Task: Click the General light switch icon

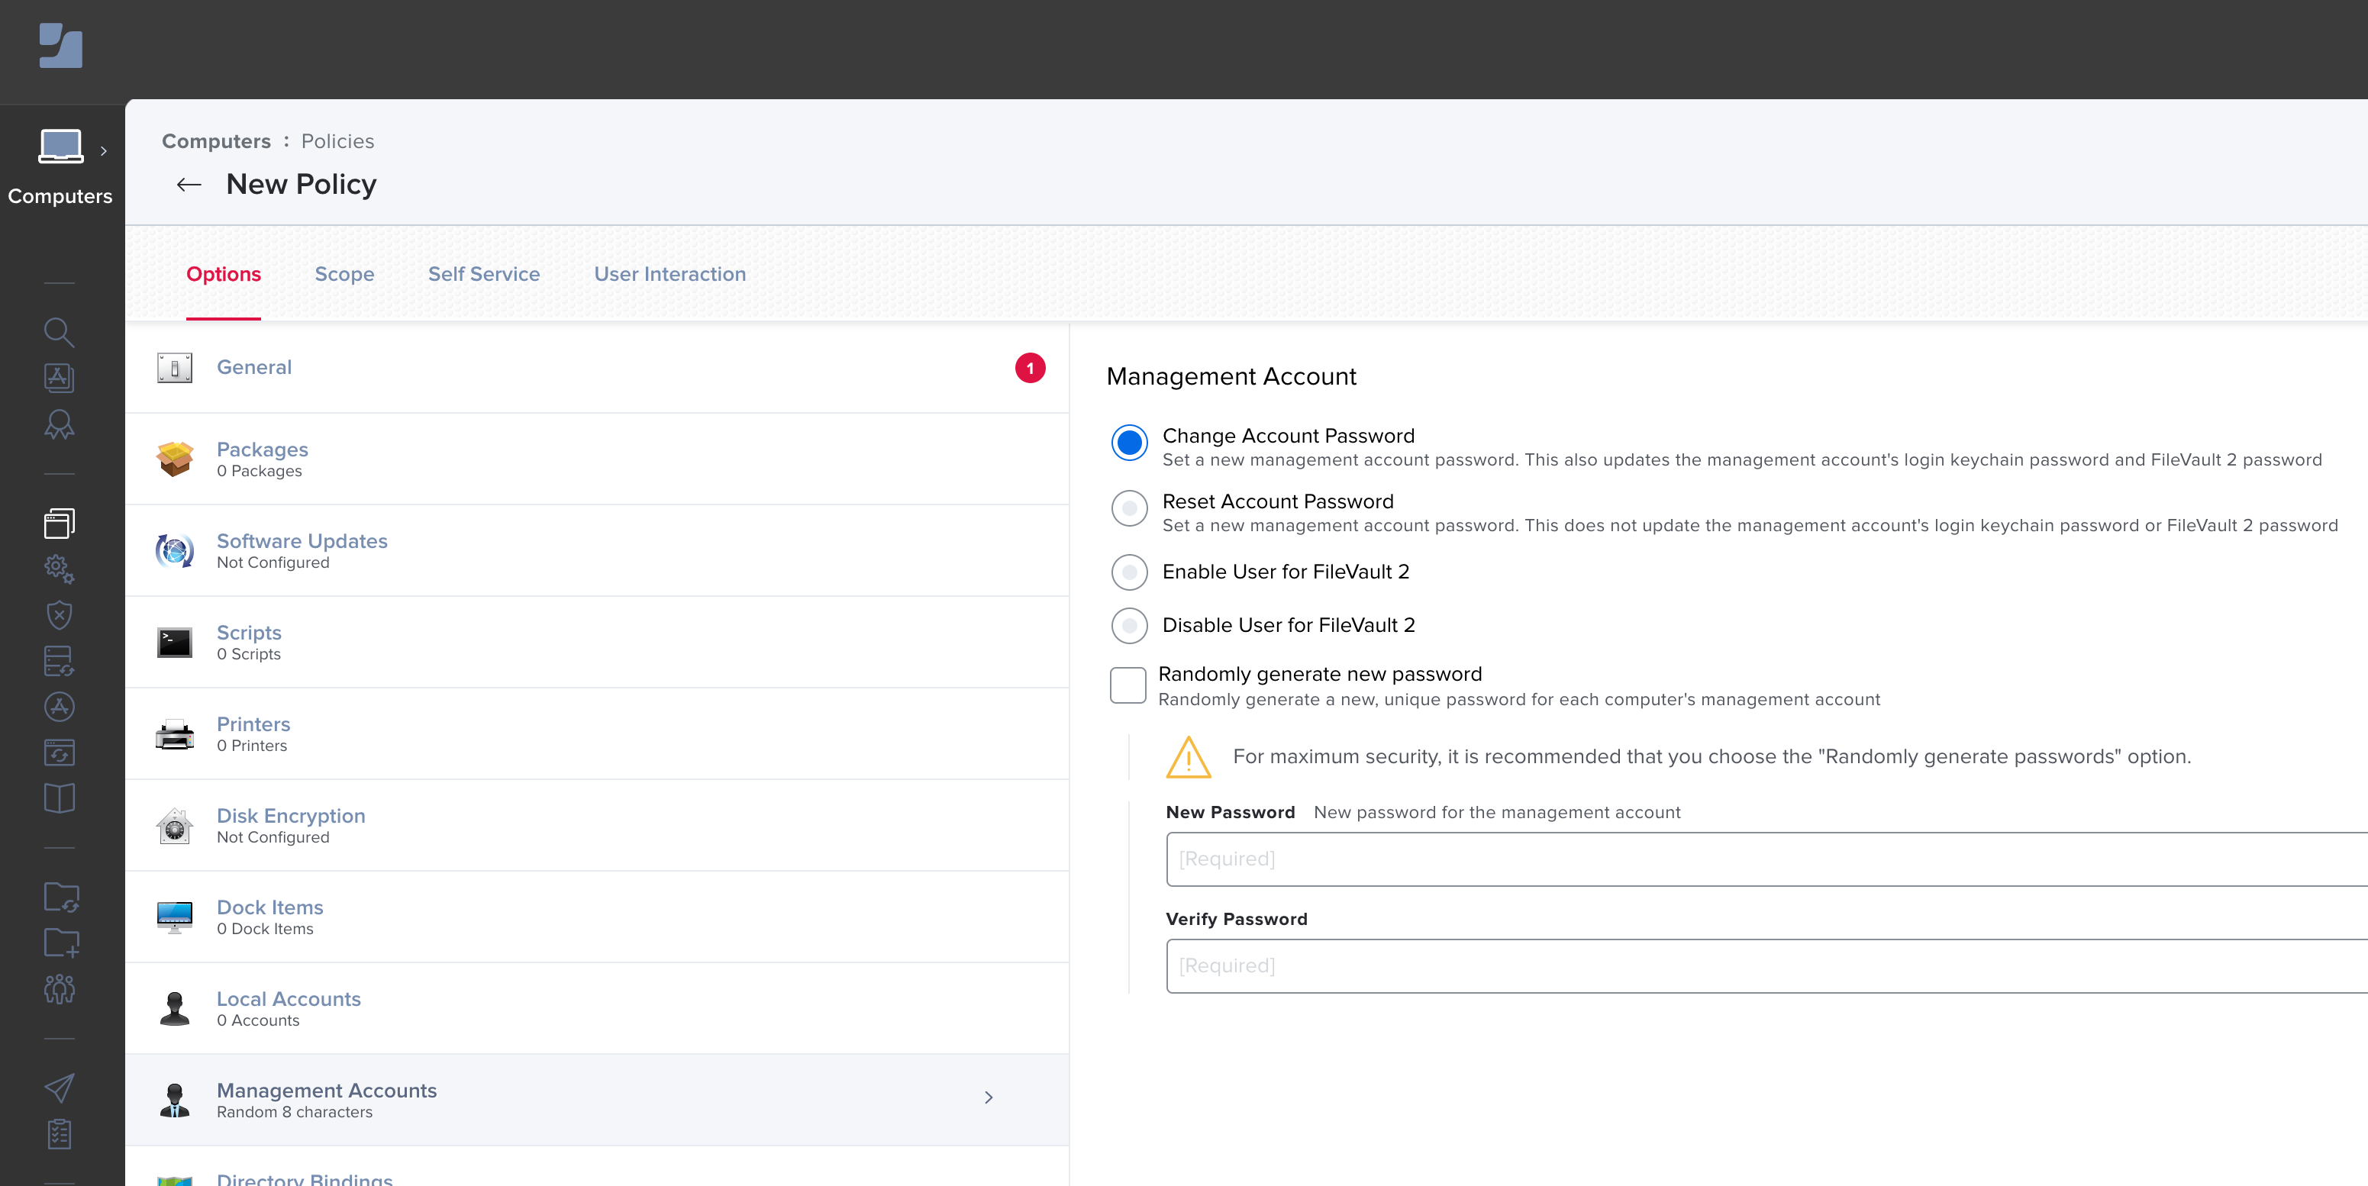Action: (175, 368)
